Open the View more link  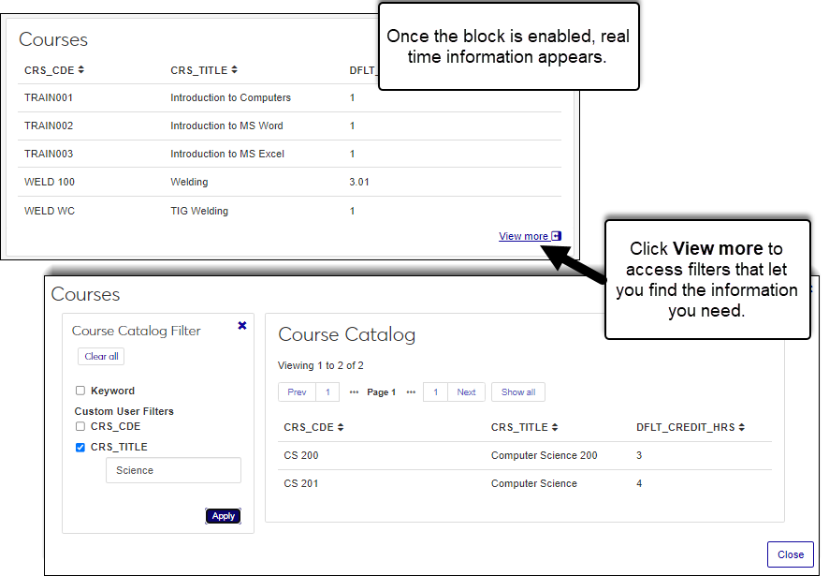pos(530,236)
